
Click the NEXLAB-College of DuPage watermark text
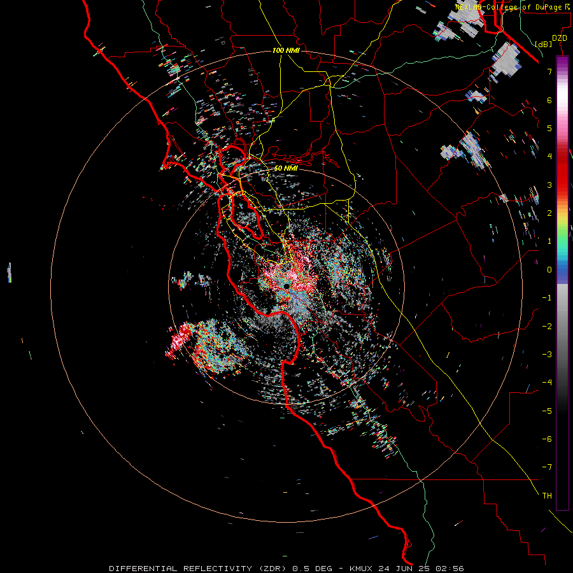(512, 7)
